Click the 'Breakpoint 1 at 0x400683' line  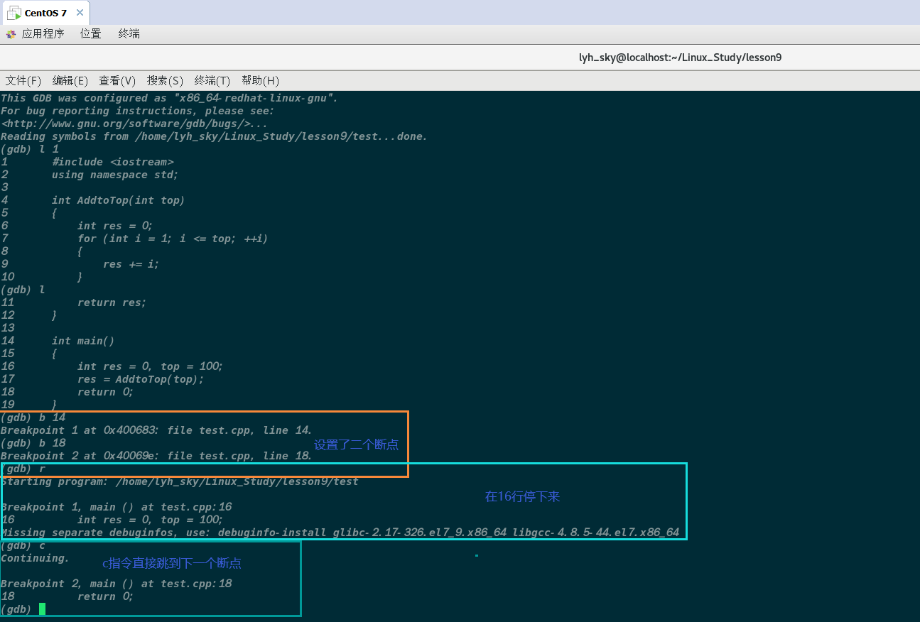pyautogui.click(x=156, y=430)
